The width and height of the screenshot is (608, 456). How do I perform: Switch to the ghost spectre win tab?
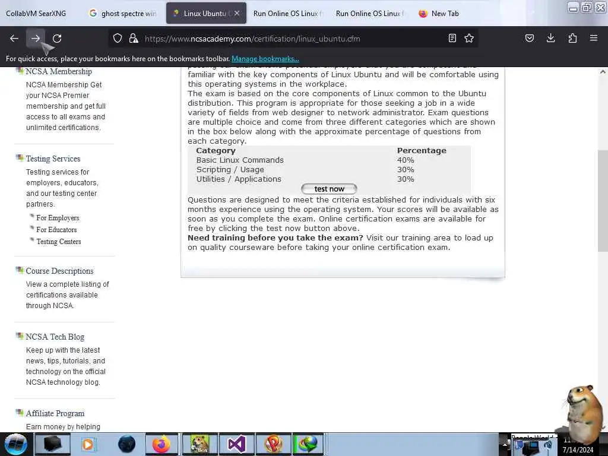(x=123, y=13)
